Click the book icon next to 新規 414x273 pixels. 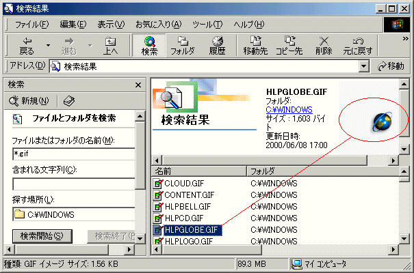pos(69,101)
